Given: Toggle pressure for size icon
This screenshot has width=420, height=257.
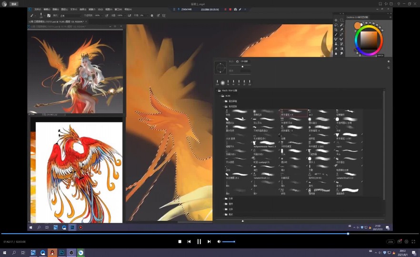Looking at the screenshot, I should [x=158, y=16].
